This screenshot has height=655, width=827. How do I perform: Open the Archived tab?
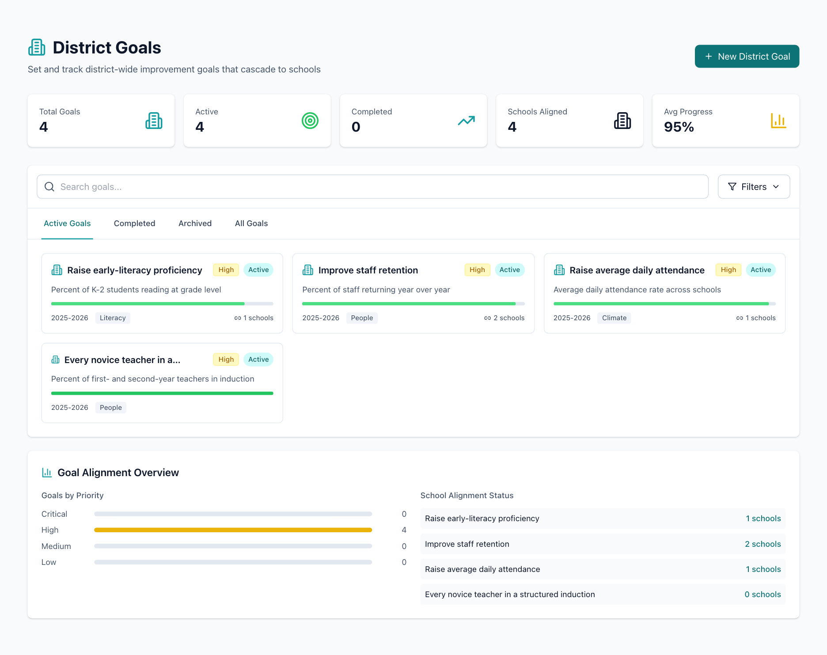click(195, 223)
